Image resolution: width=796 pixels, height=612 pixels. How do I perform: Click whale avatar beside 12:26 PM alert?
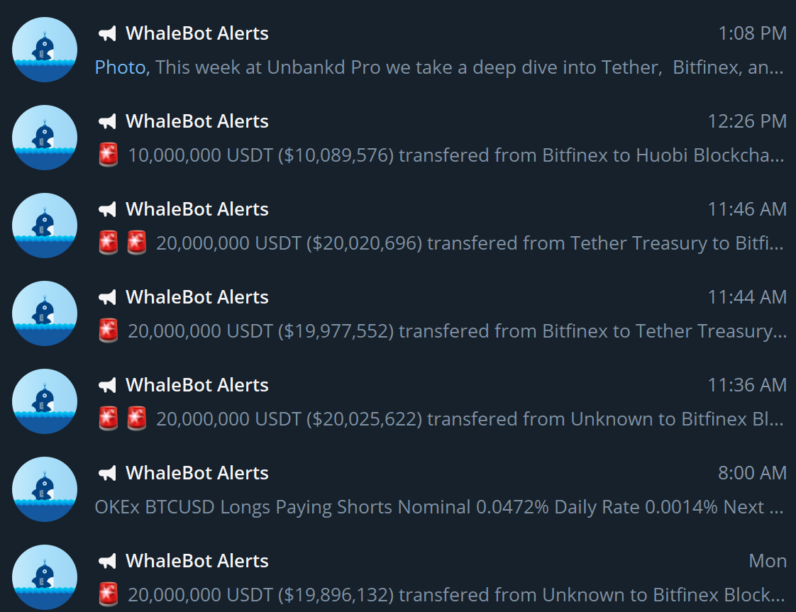[45, 138]
